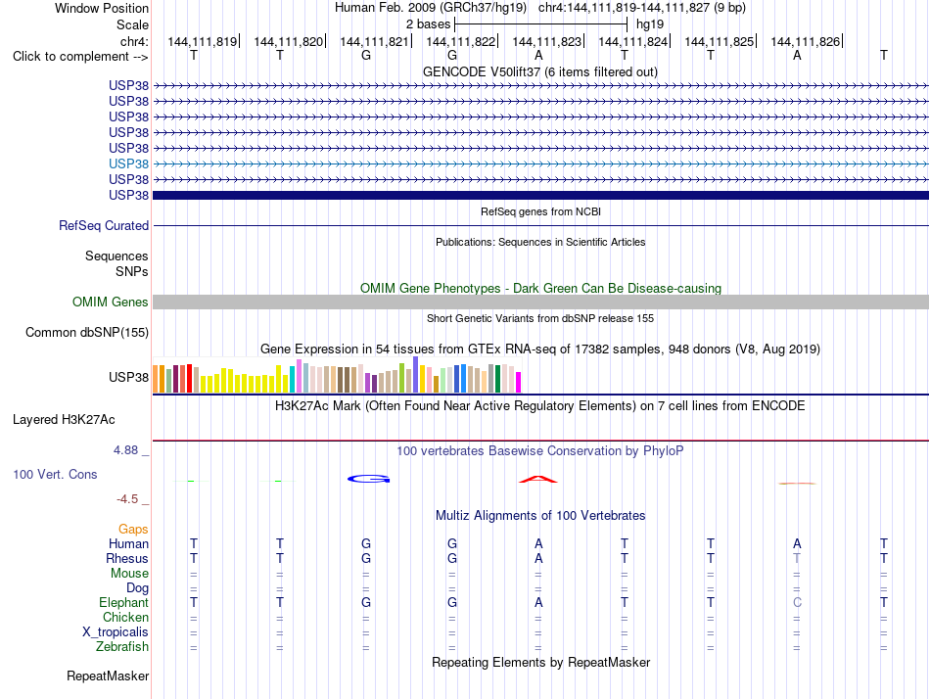This screenshot has height=699, width=930.
Task: Open the RepeatMasker track label
Action: click(108, 676)
